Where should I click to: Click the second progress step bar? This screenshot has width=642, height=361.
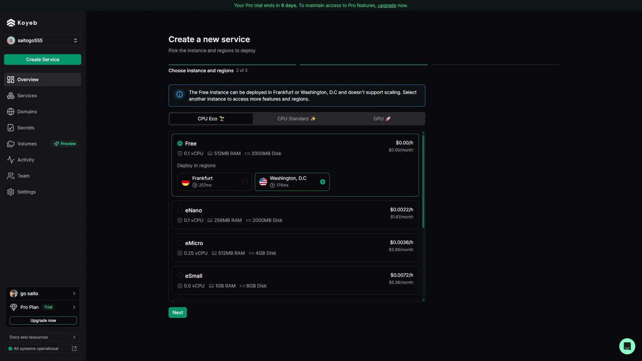(364, 65)
